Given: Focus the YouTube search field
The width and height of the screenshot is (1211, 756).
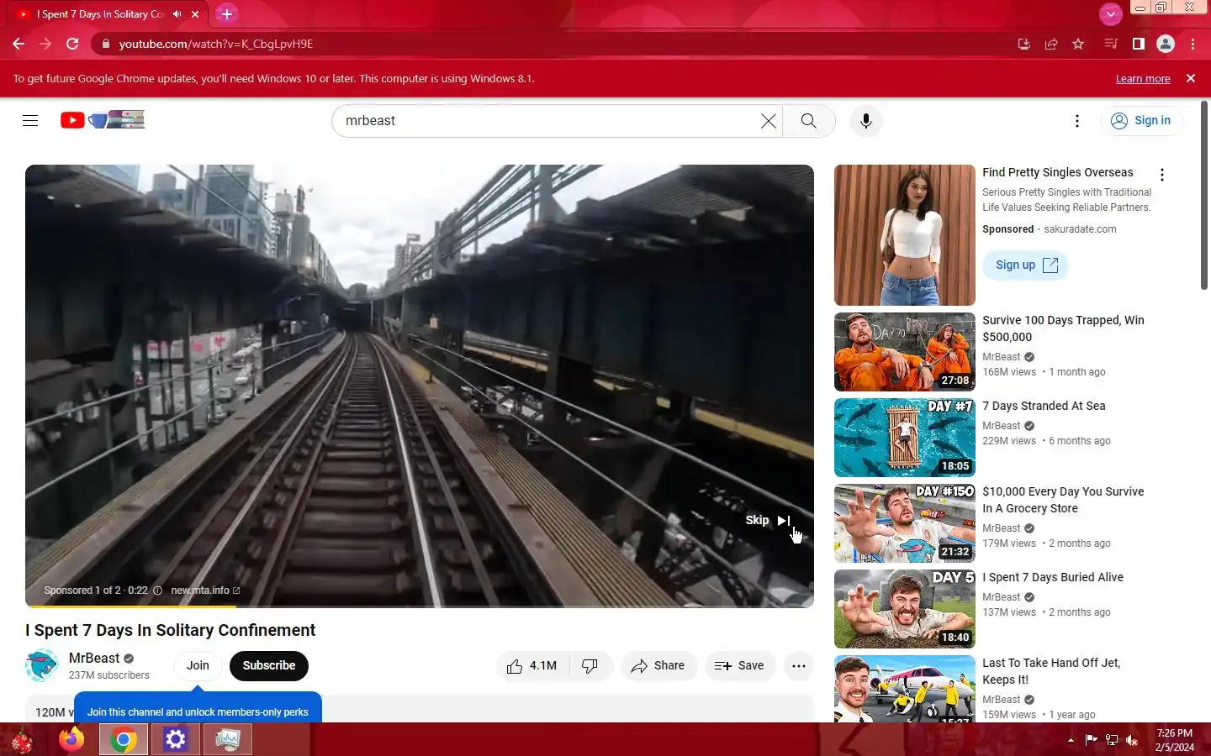Looking at the screenshot, I should pos(551,121).
